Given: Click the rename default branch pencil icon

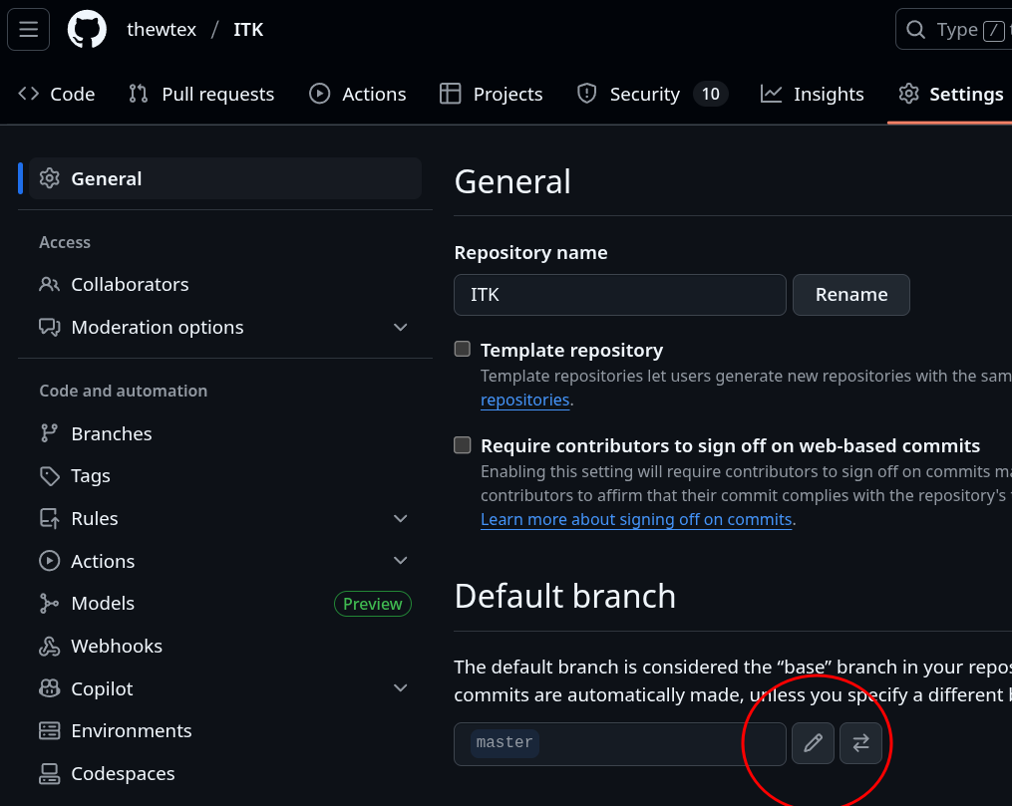Looking at the screenshot, I should tap(814, 743).
